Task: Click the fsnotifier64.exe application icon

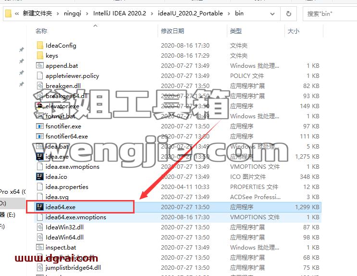Action: coord(40,136)
